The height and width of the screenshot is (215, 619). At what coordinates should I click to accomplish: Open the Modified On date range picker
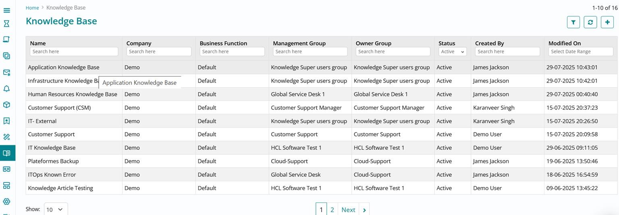pyautogui.click(x=580, y=52)
